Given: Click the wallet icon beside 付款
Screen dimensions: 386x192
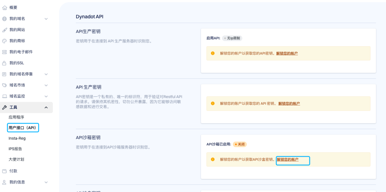Looking at the screenshot, I should 5,171.
